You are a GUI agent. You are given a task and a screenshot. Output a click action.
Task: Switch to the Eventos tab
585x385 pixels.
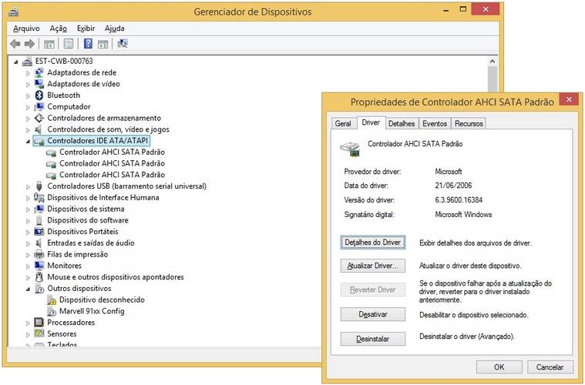[x=435, y=123]
